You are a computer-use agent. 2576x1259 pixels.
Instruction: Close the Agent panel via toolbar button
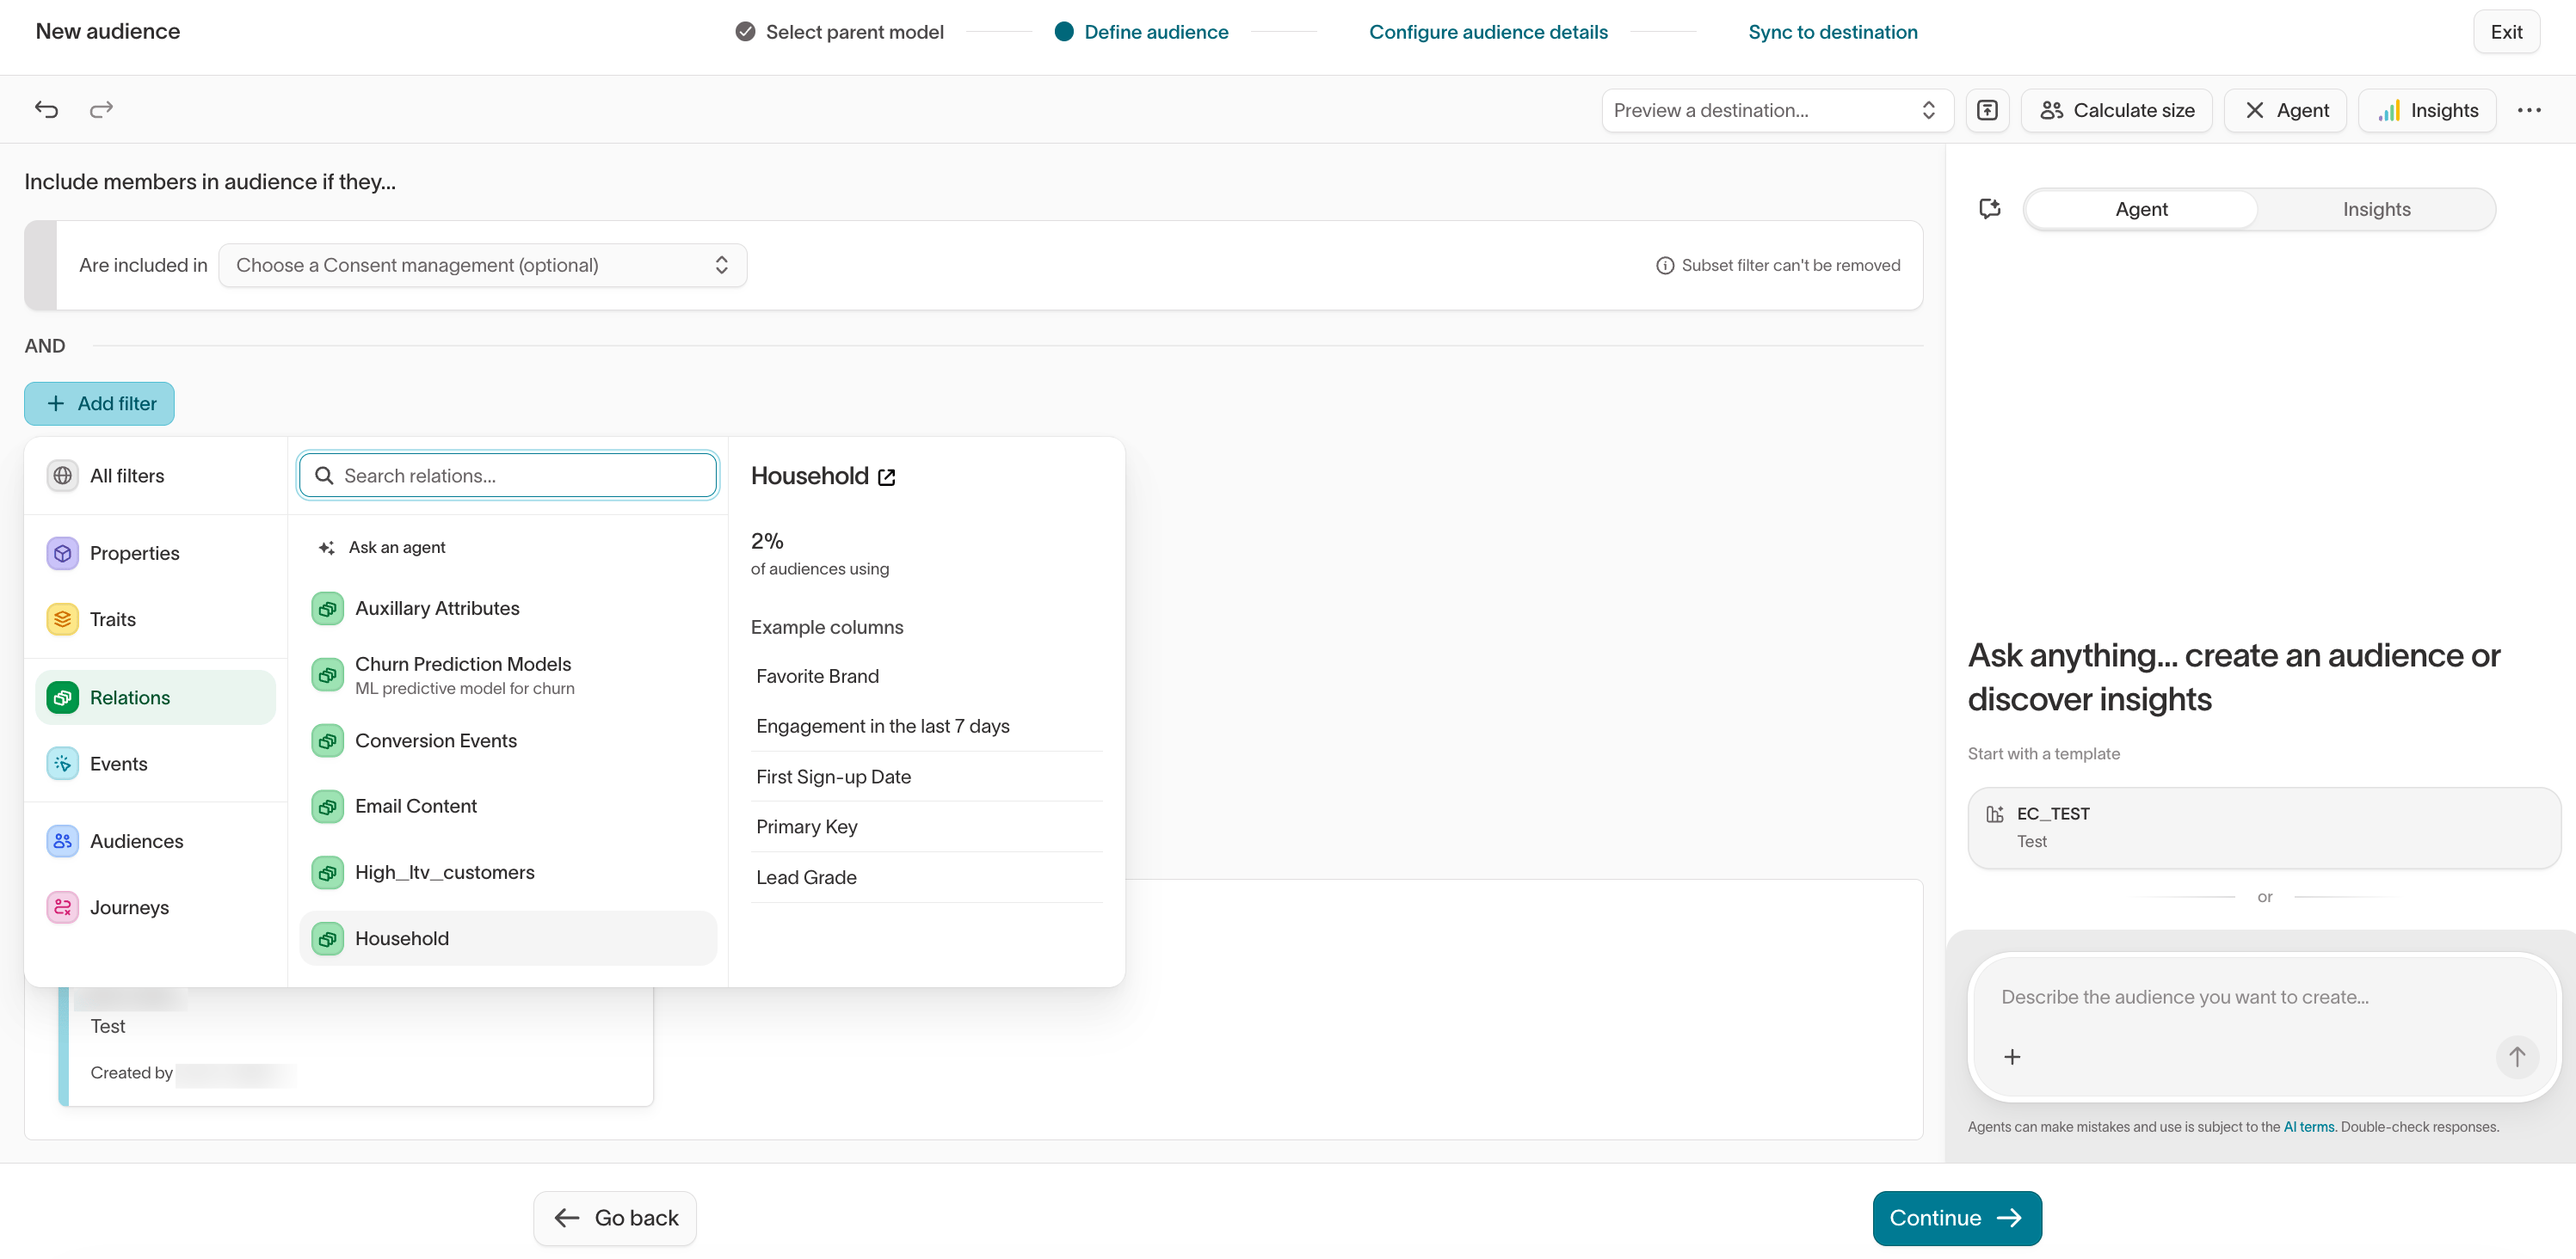pos(2285,110)
